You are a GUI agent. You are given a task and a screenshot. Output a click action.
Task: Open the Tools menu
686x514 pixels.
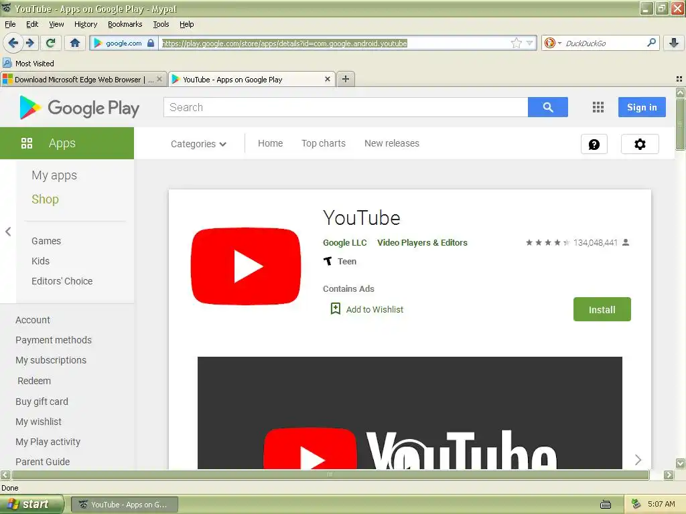pos(161,24)
